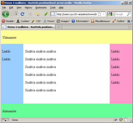Click the magnifying glass search icon
The width and height of the screenshot is (133, 123).
129,14
